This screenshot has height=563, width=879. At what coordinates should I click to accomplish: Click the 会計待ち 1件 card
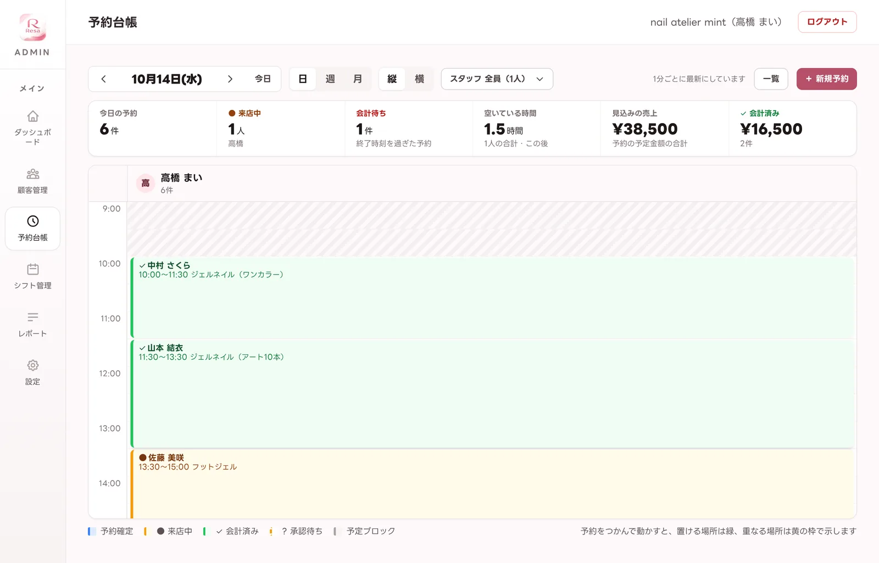(x=409, y=129)
